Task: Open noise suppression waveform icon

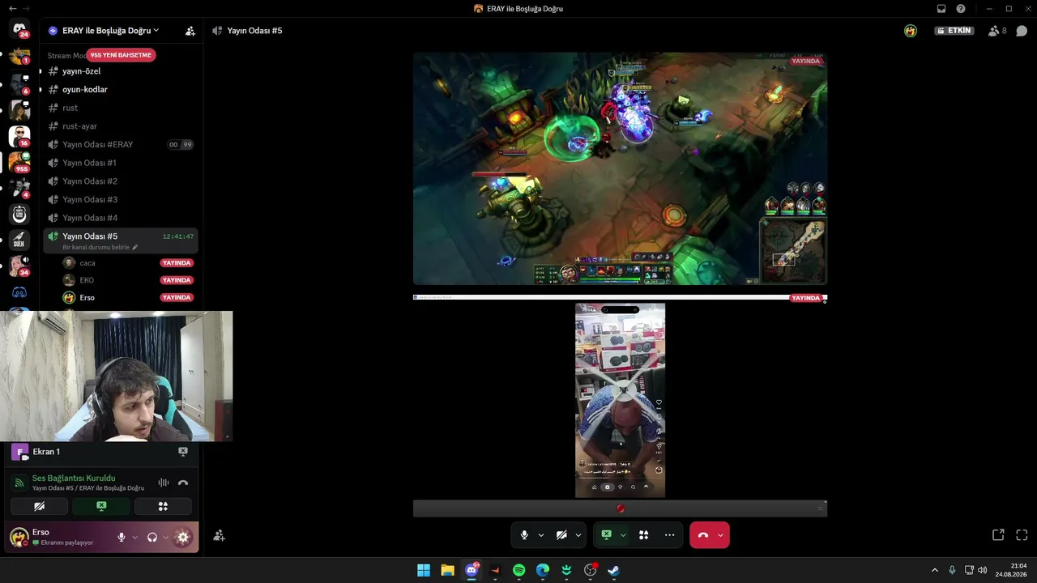Action: click(x=164, y=483)
